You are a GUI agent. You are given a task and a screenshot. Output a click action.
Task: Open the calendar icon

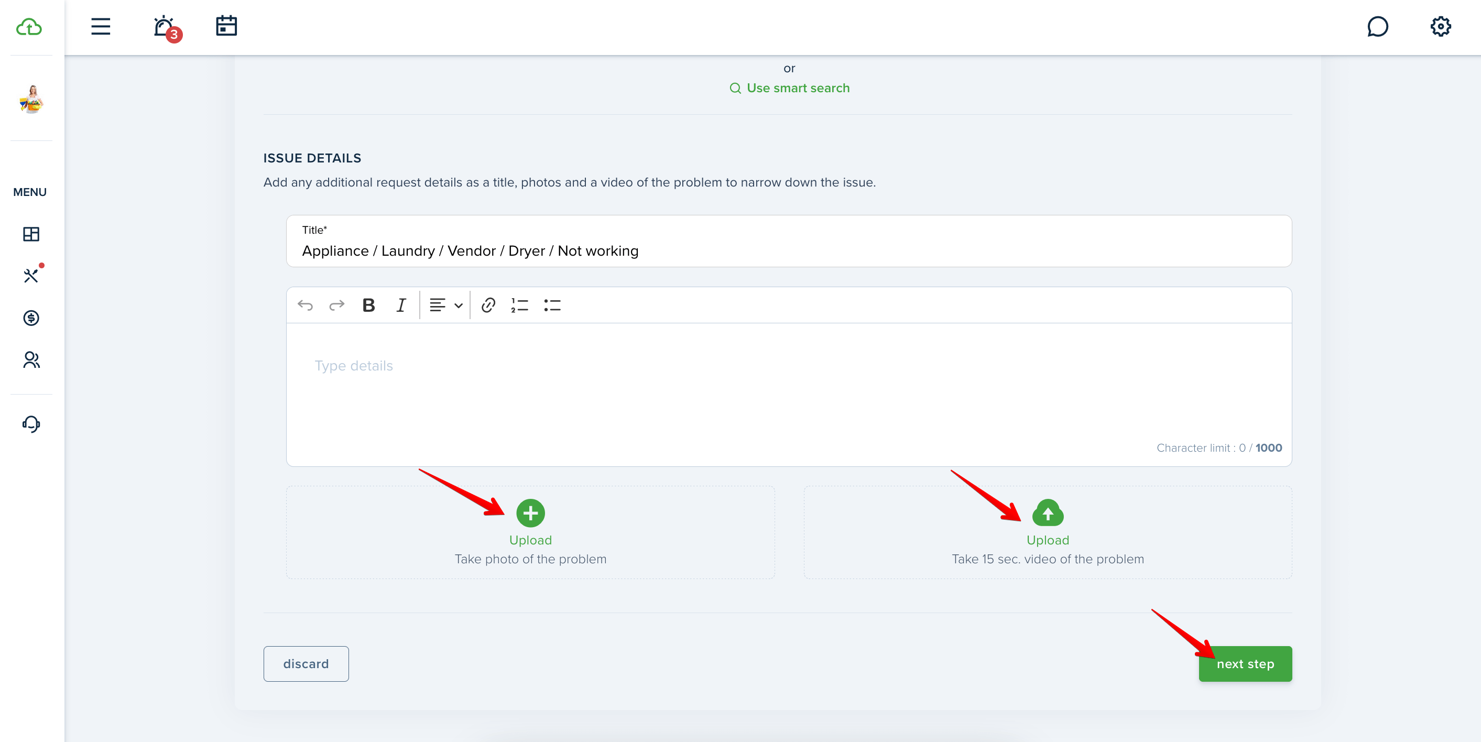click(x=226, y=26)
